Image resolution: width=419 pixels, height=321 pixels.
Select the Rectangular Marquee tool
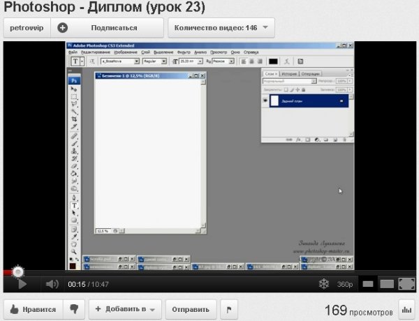click(x=74, y=96)
